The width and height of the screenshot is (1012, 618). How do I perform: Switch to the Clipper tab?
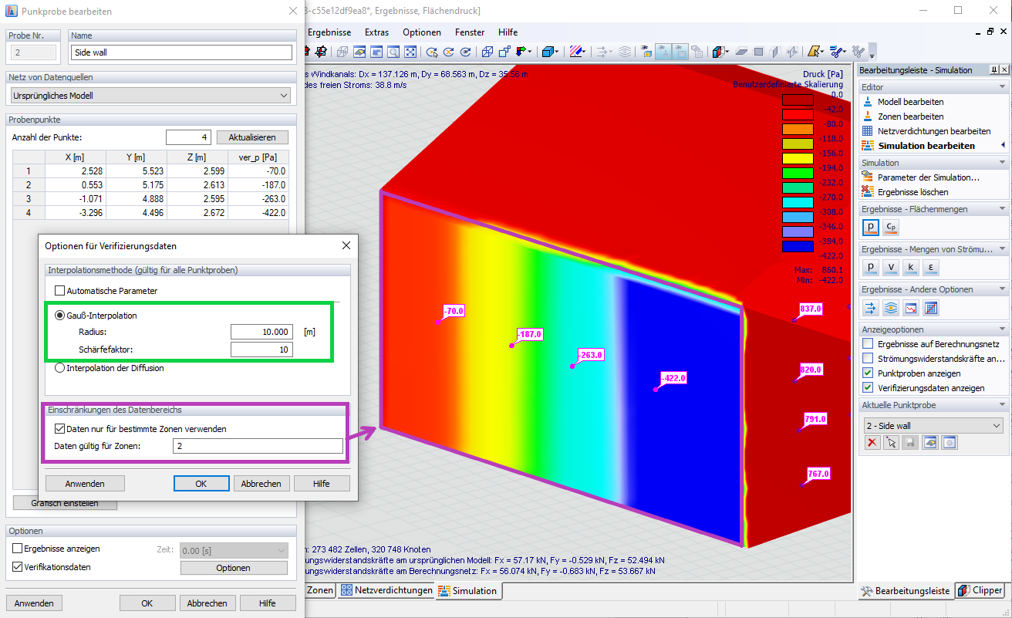[980, 590]
